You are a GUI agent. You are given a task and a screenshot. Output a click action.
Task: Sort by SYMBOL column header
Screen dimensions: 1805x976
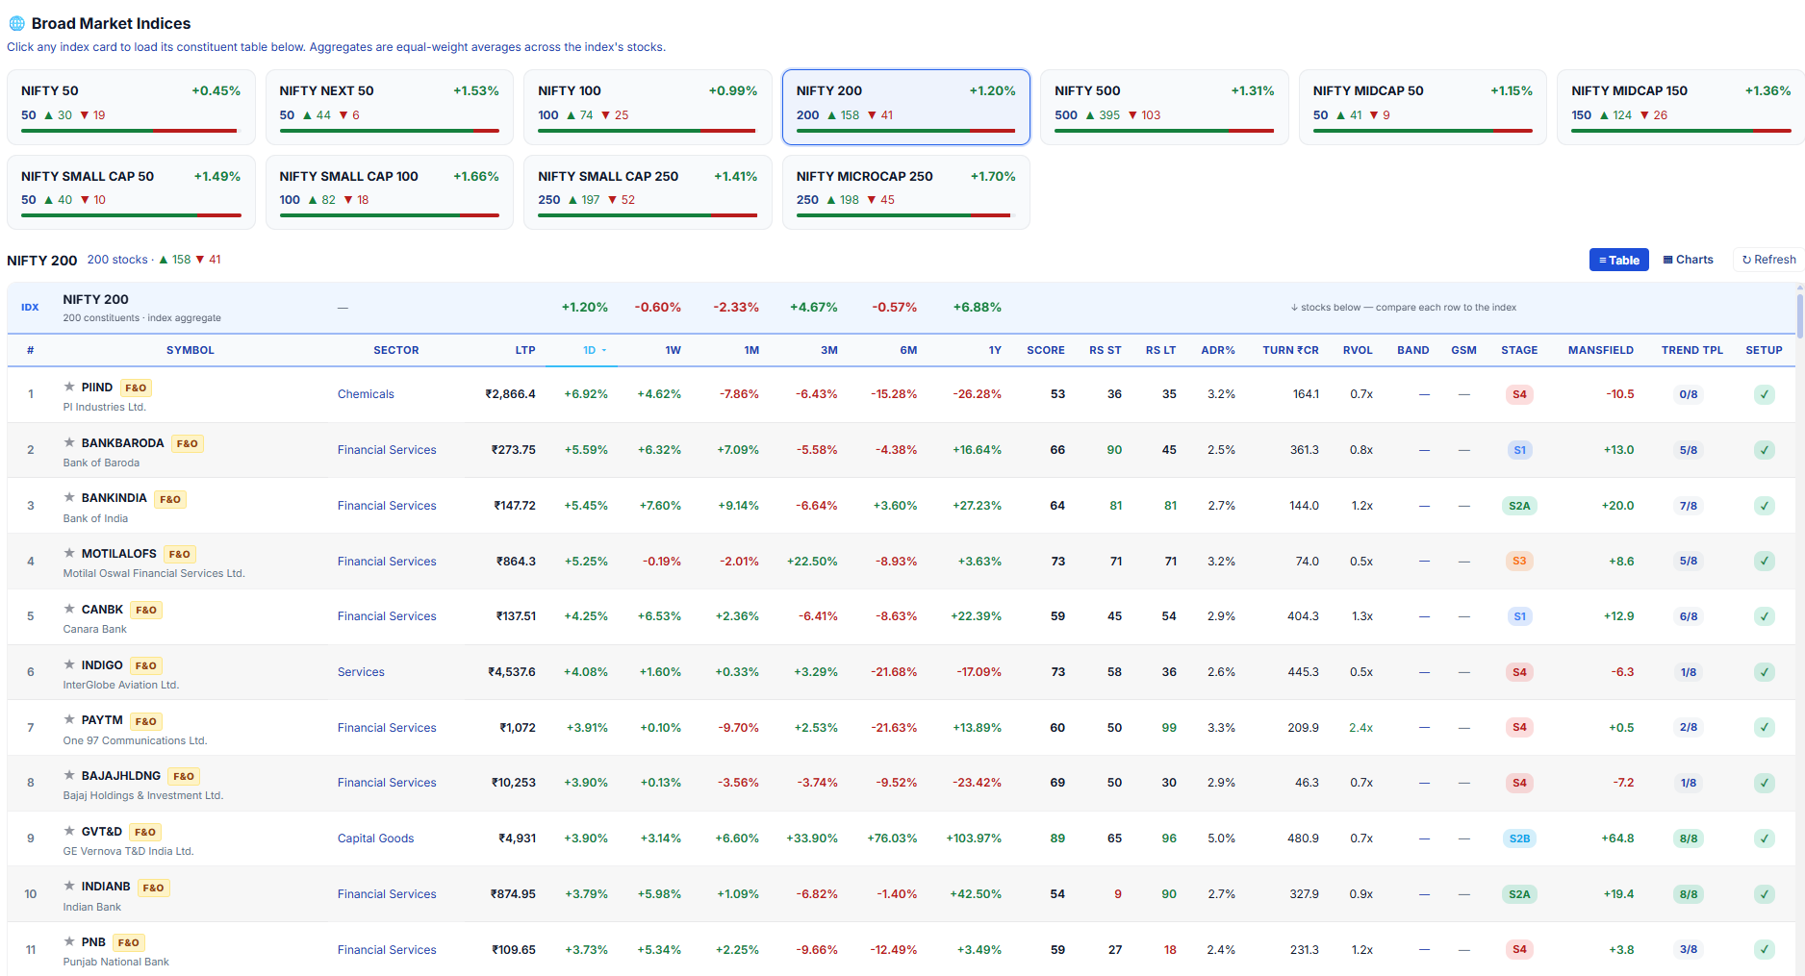point(191,350)
